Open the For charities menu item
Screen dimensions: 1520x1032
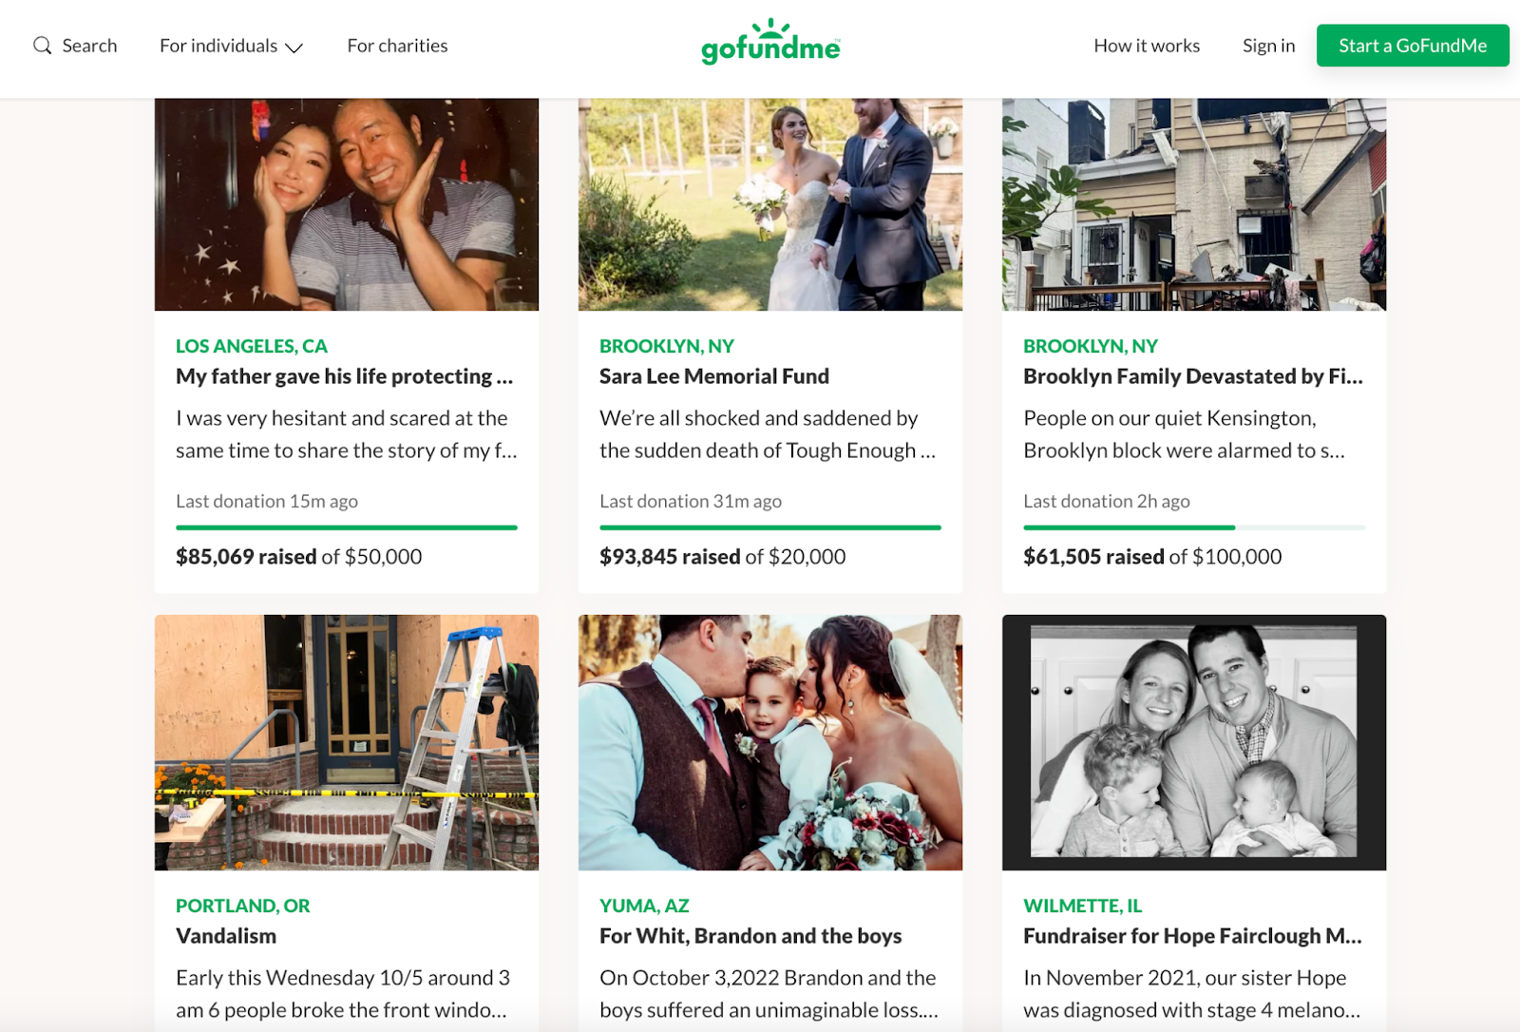point(397,46)
